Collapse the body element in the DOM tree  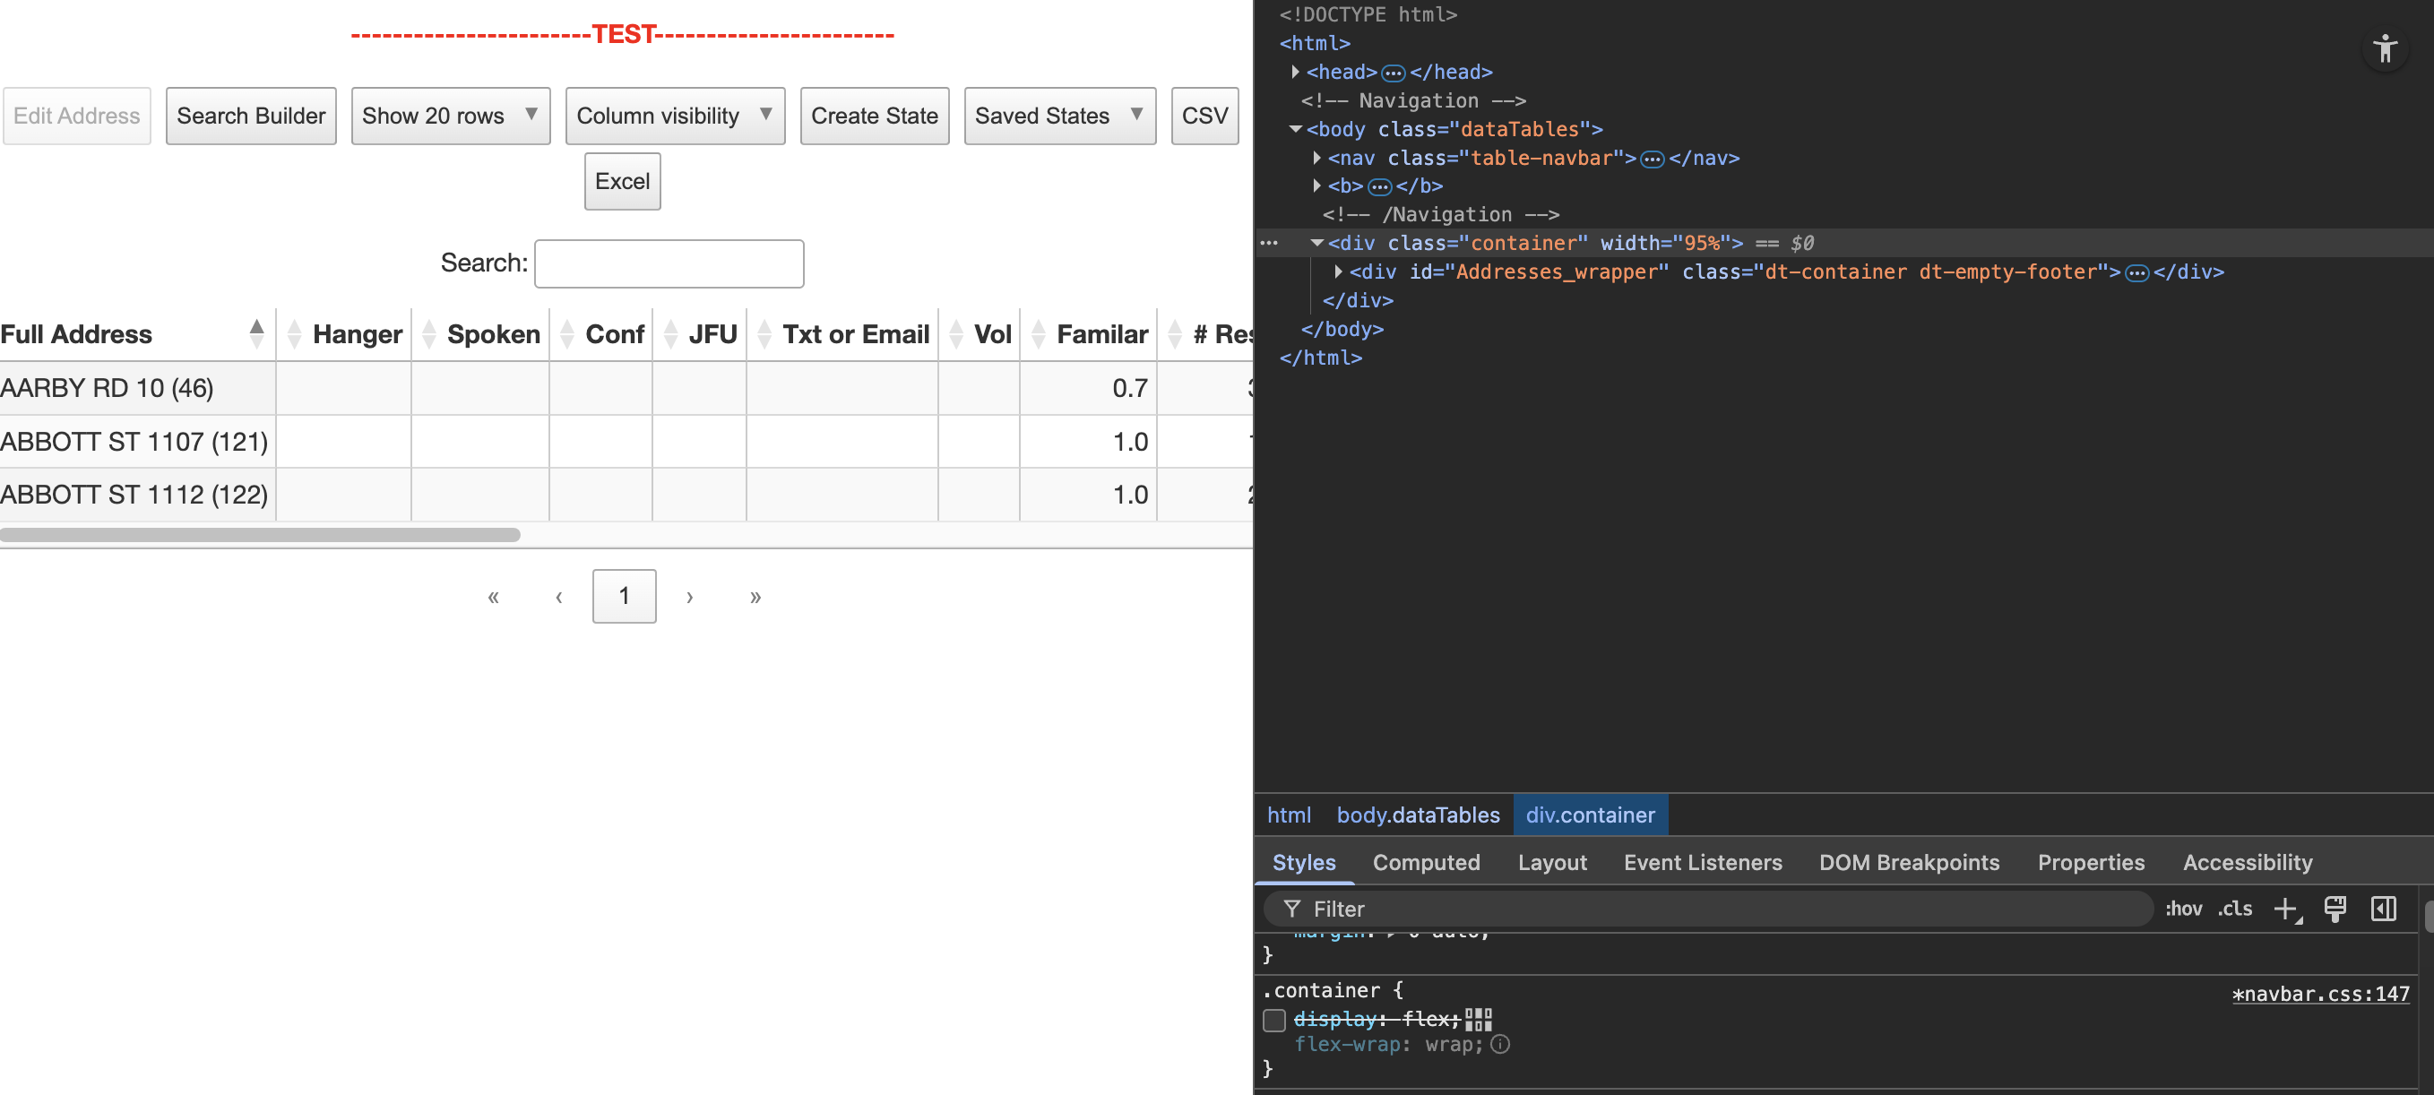[x=1296, y=129]
